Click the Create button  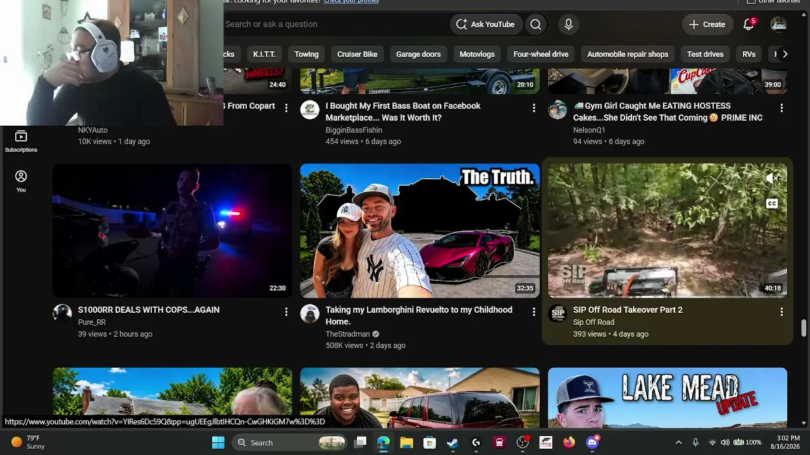(x=707, y=24)
